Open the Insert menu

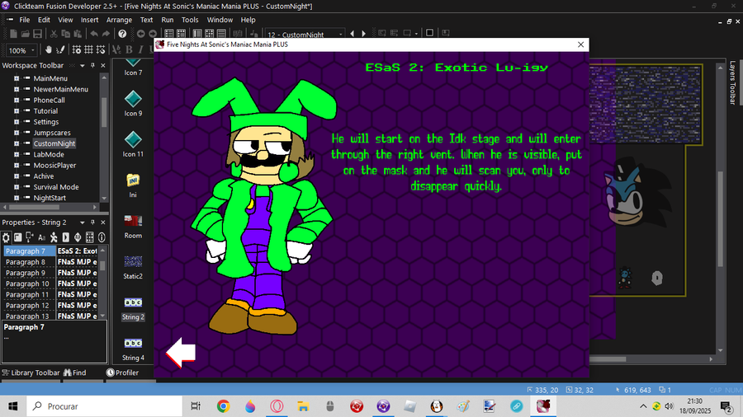tap(89, 20)
